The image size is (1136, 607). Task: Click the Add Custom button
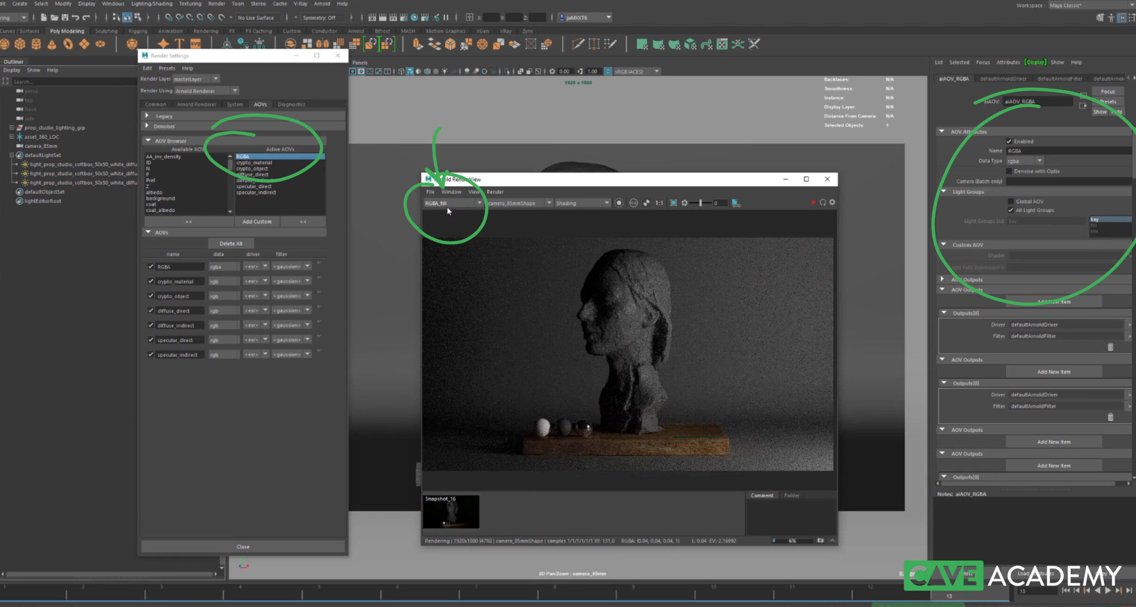(x=256, y=222)
